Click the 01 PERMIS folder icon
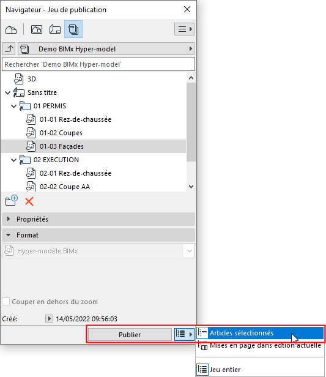Screen dimensions: 326x377 [x=25, y=106]
